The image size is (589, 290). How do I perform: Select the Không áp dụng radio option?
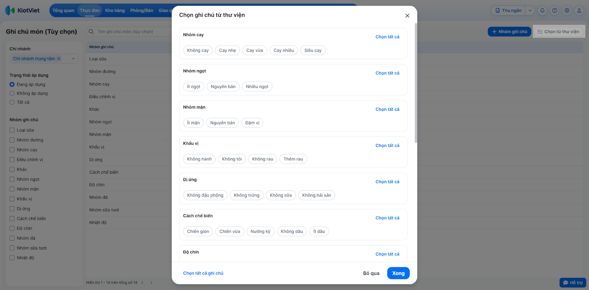[x=12, y=93]
